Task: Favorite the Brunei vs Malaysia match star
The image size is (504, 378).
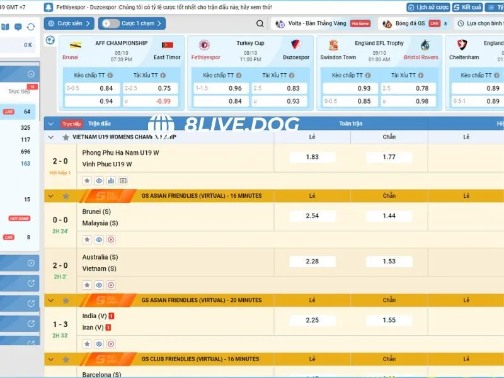Action: click(87, 239)
